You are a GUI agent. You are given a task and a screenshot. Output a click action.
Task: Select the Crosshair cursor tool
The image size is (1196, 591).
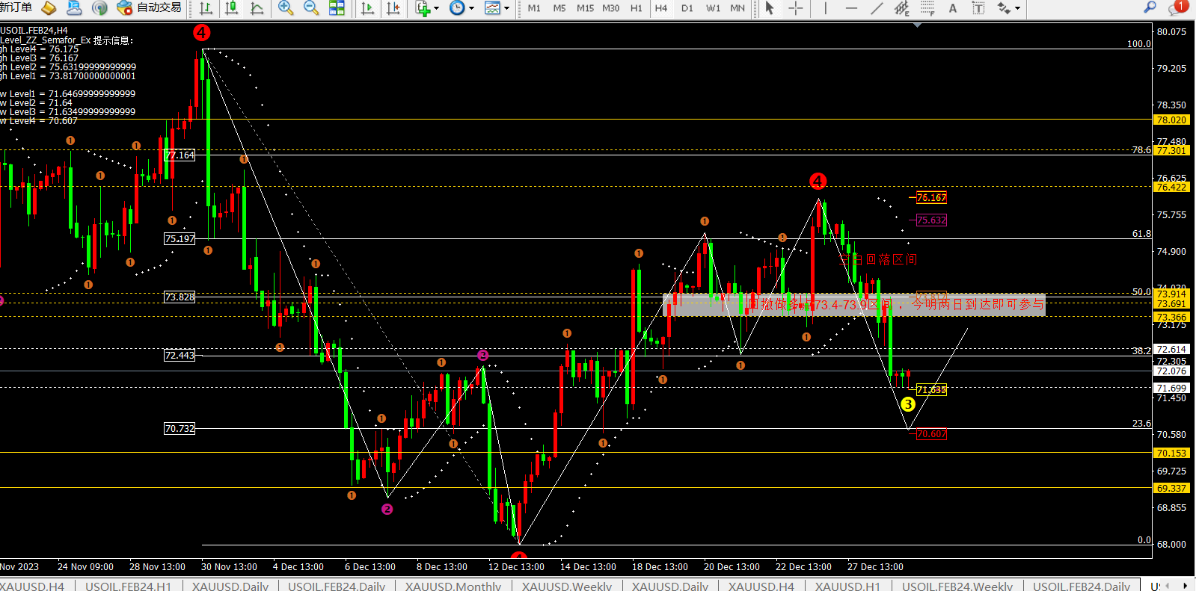pos(796,8)
